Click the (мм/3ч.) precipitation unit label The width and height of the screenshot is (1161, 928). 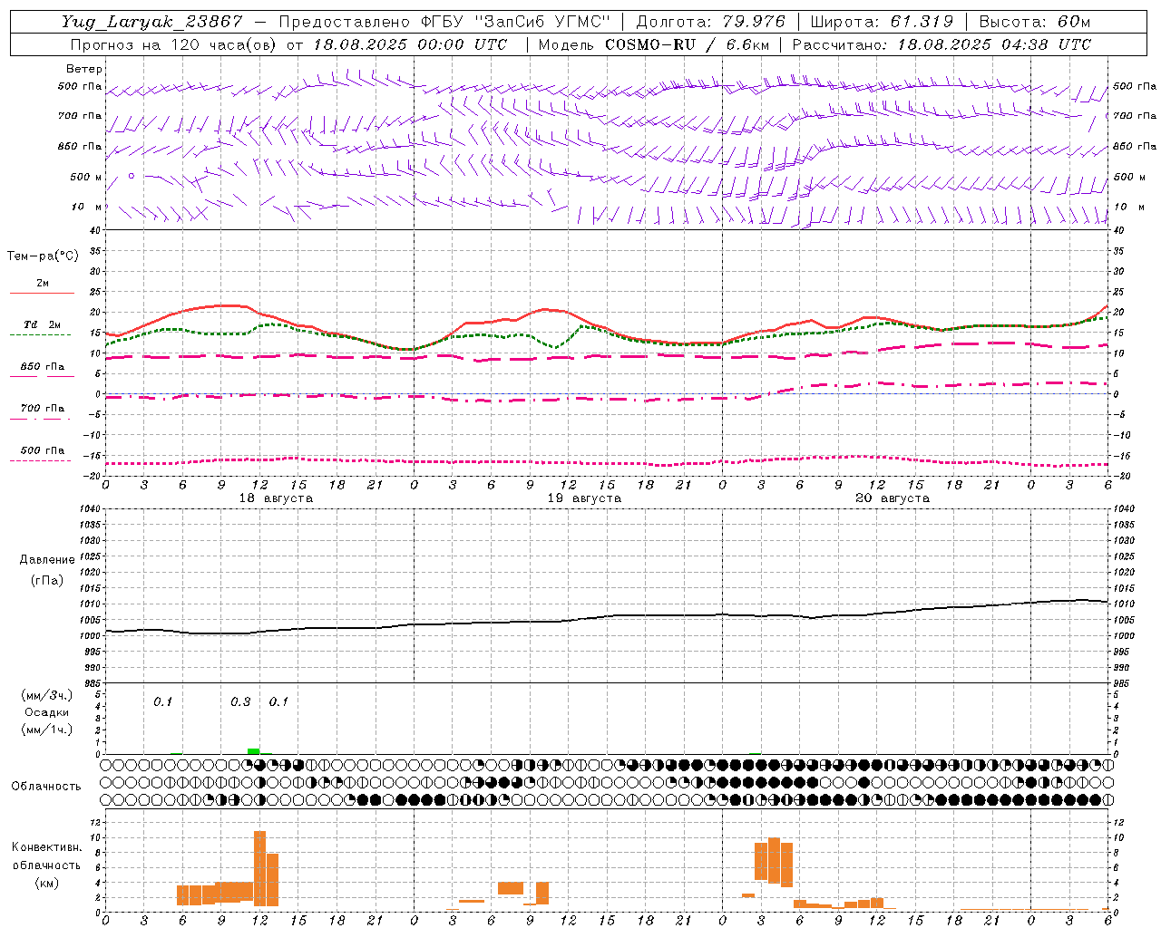pos(46,695)
